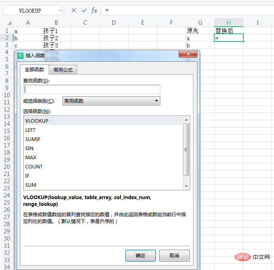The height and width of the screenshot is (270, 274).
Task: Select row 2 header
Action: [7, 38]
